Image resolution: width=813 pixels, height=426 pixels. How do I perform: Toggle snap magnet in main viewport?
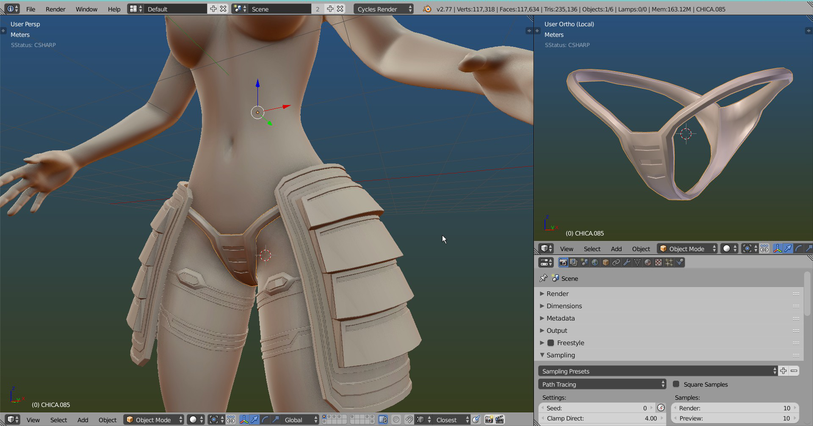click(x=409, y=420)
